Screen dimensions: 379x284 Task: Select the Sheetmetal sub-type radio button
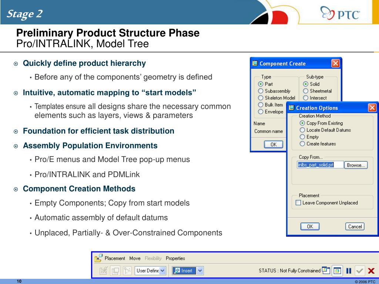click(305, 91)
